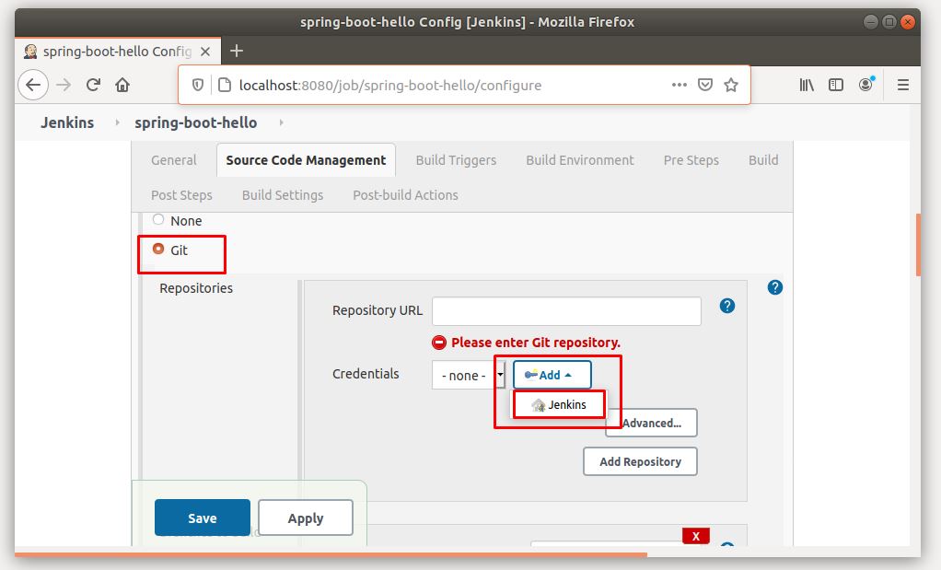This screenshot has height=570, width=941.
Task: Save the page to Pocket icon
Action: (704, 84)
